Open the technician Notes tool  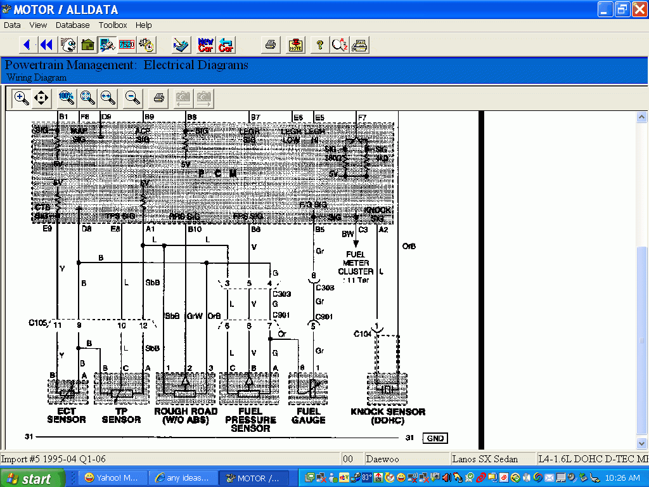click(x=294, y=44)
